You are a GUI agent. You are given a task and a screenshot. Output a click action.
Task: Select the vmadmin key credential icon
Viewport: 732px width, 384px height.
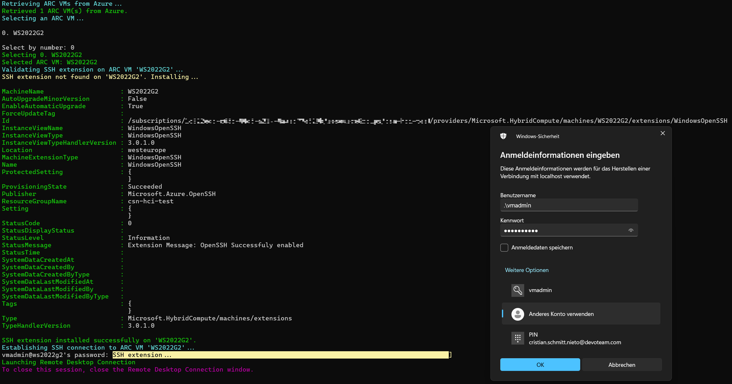tap(517, 290)
